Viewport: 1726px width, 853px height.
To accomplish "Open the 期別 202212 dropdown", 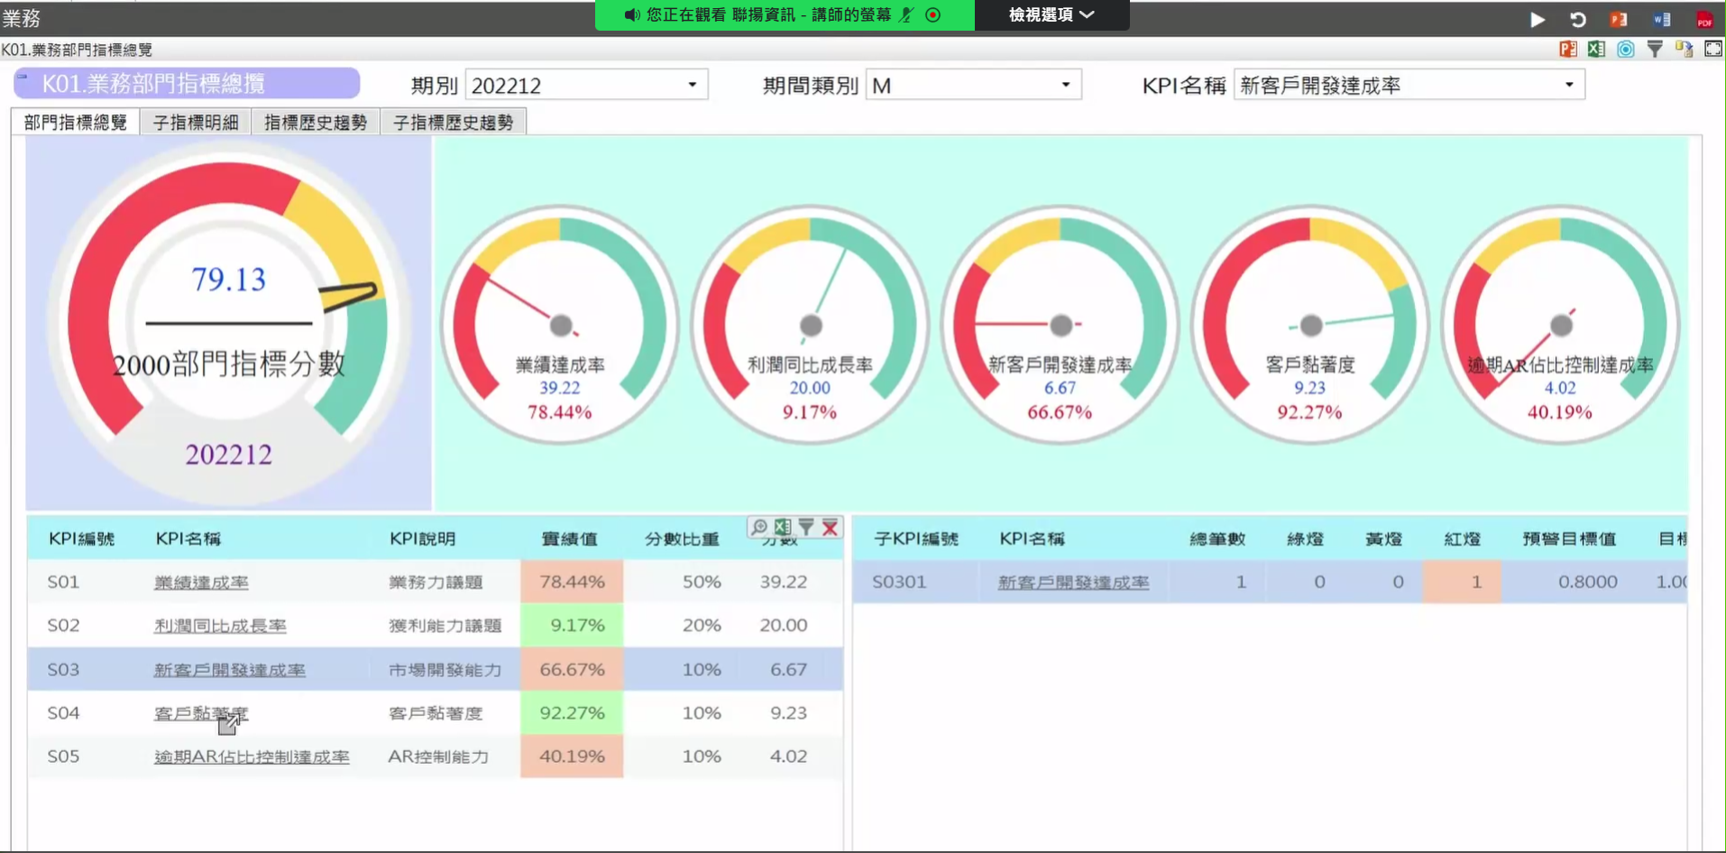I will (586, 85).
